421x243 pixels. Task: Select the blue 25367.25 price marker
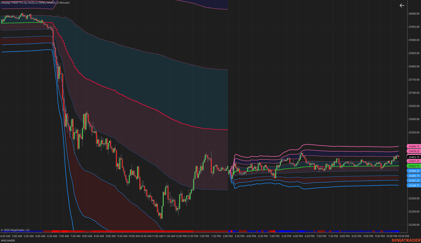click(414, 181)
